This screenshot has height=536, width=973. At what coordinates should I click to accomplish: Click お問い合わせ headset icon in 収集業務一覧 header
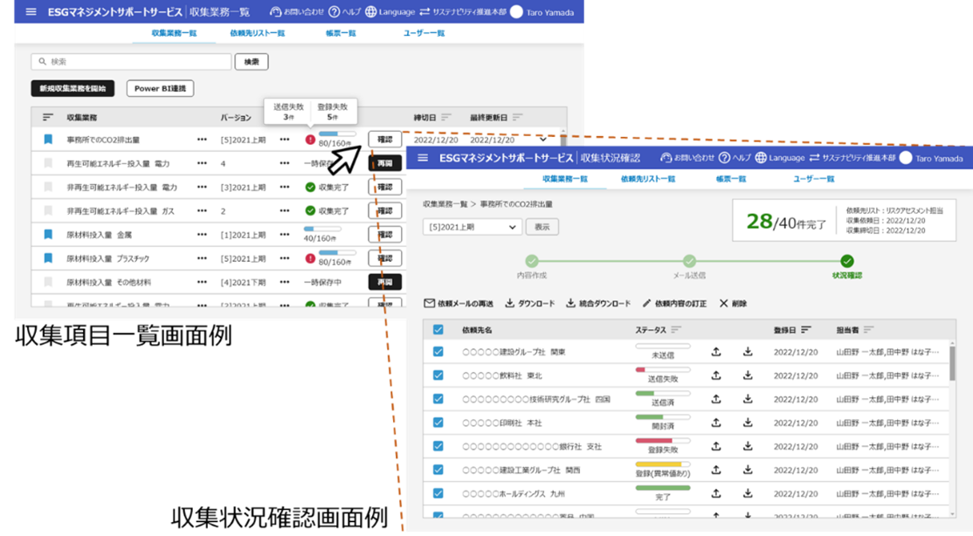275,12
